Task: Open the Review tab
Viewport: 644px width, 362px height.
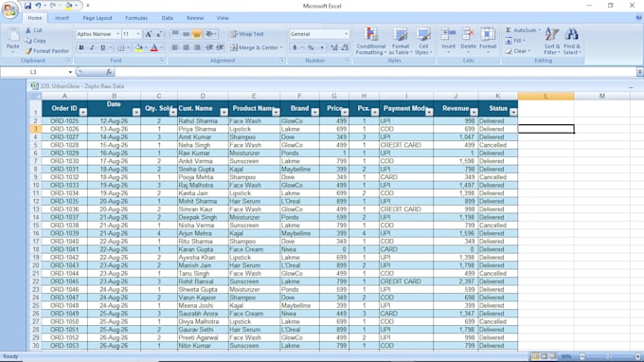Action: (x=195, y=18)
